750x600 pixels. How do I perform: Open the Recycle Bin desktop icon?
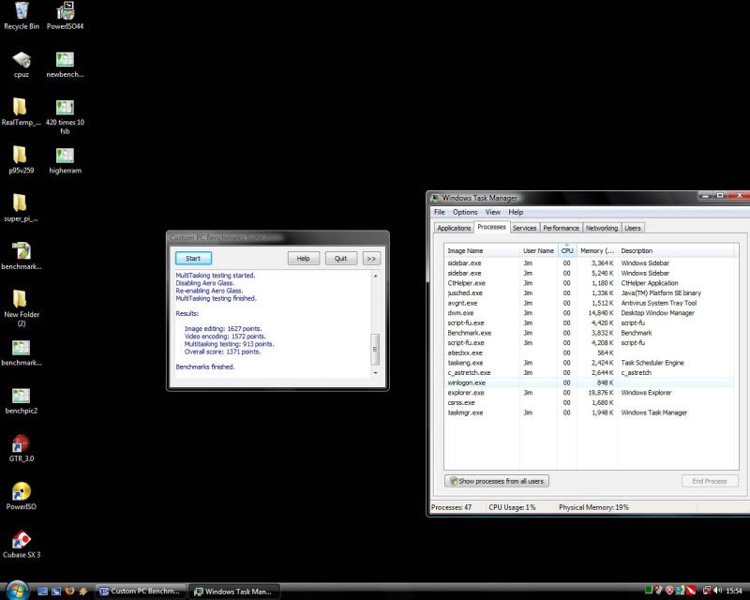(21, 12)
